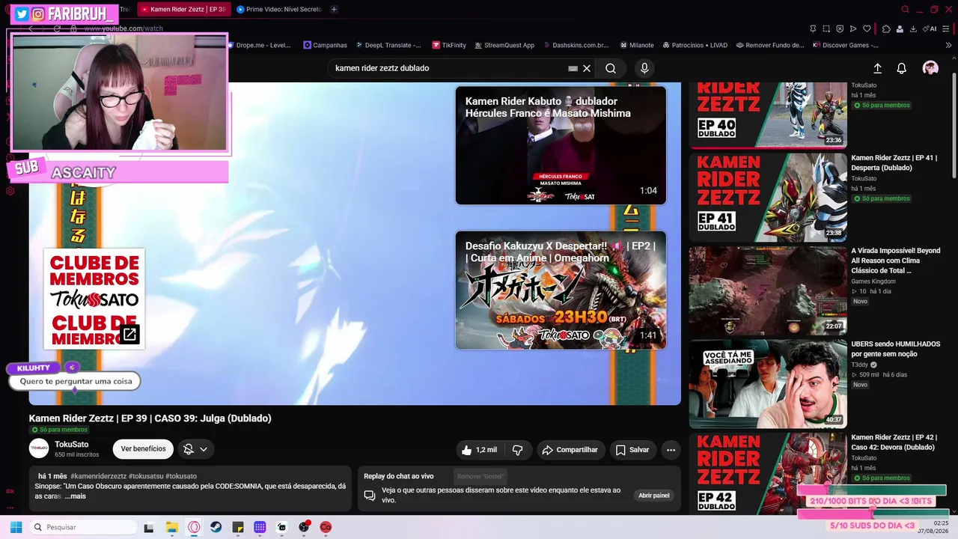The width and height of the screenshot is (958, 539).
Task: Open the Opera GX taskbar icon
Action: point(194,527)
